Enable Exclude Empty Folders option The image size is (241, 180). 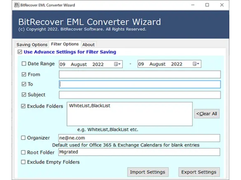23,162
